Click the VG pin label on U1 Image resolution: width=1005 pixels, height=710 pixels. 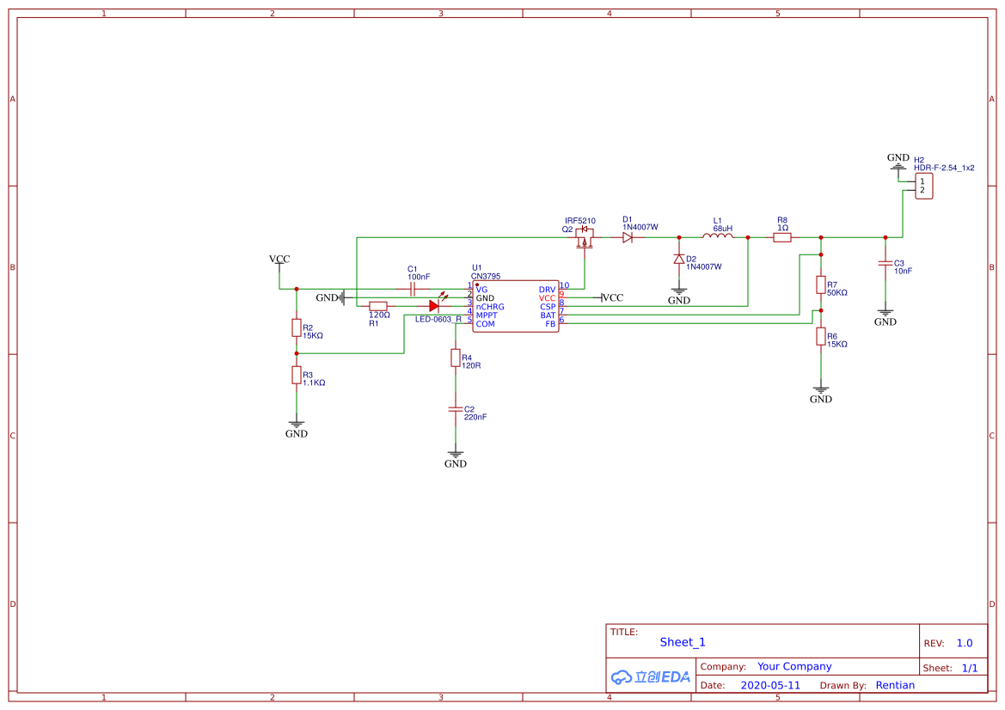click(481, 290)
